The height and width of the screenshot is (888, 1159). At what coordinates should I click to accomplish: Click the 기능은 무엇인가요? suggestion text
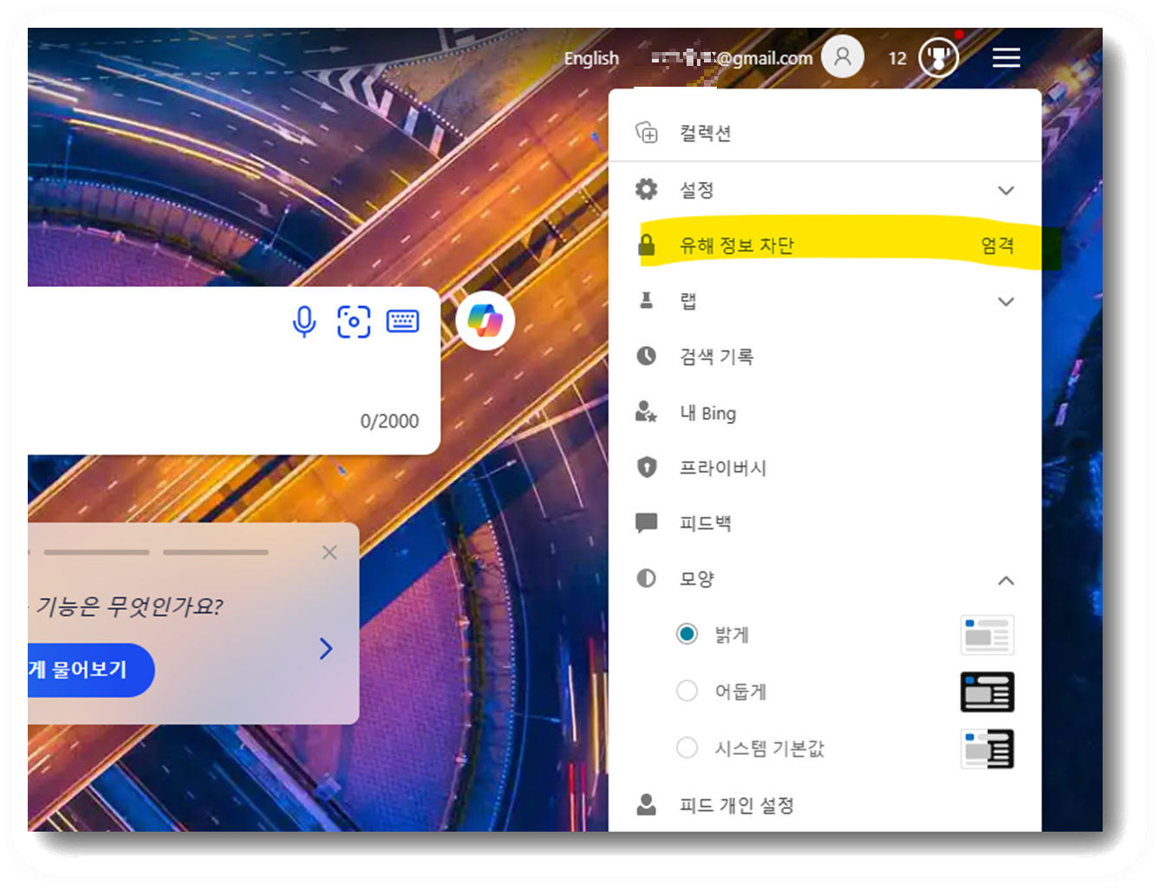click(x=130, y=605)
